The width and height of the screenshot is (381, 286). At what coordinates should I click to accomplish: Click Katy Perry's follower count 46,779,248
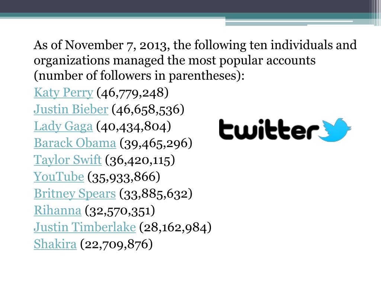coord(132,93)
